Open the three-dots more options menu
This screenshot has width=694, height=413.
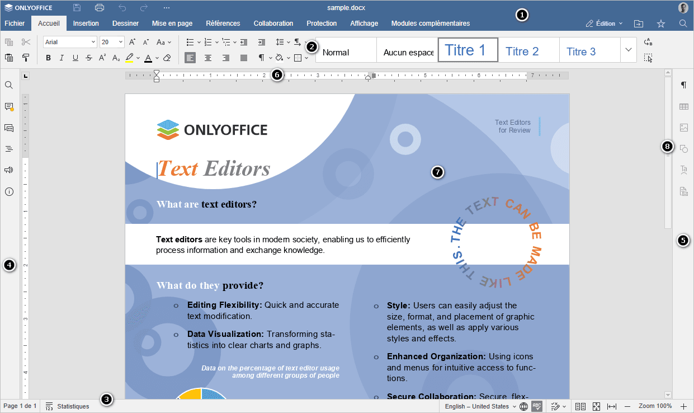(167, 8)
